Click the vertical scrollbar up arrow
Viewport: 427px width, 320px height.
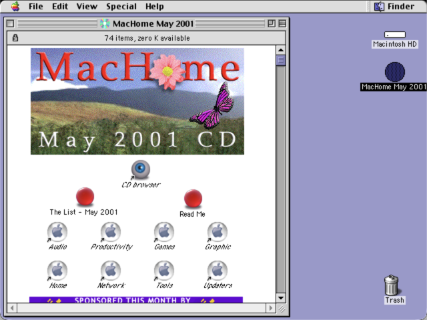[281, 50]
